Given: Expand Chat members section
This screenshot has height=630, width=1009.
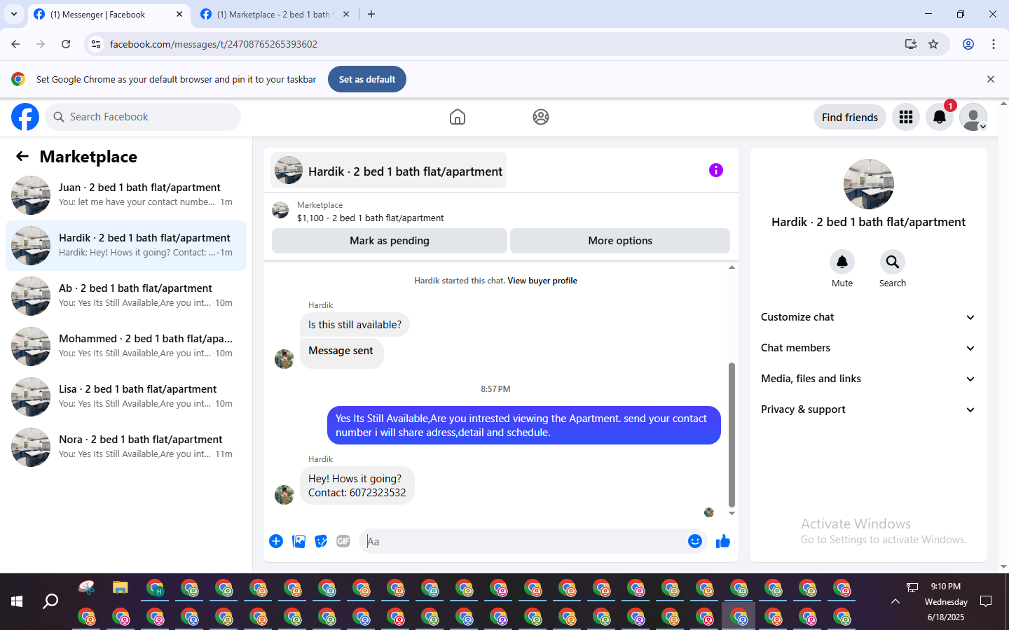Looking at the screenshot, I should coord(868,348).
